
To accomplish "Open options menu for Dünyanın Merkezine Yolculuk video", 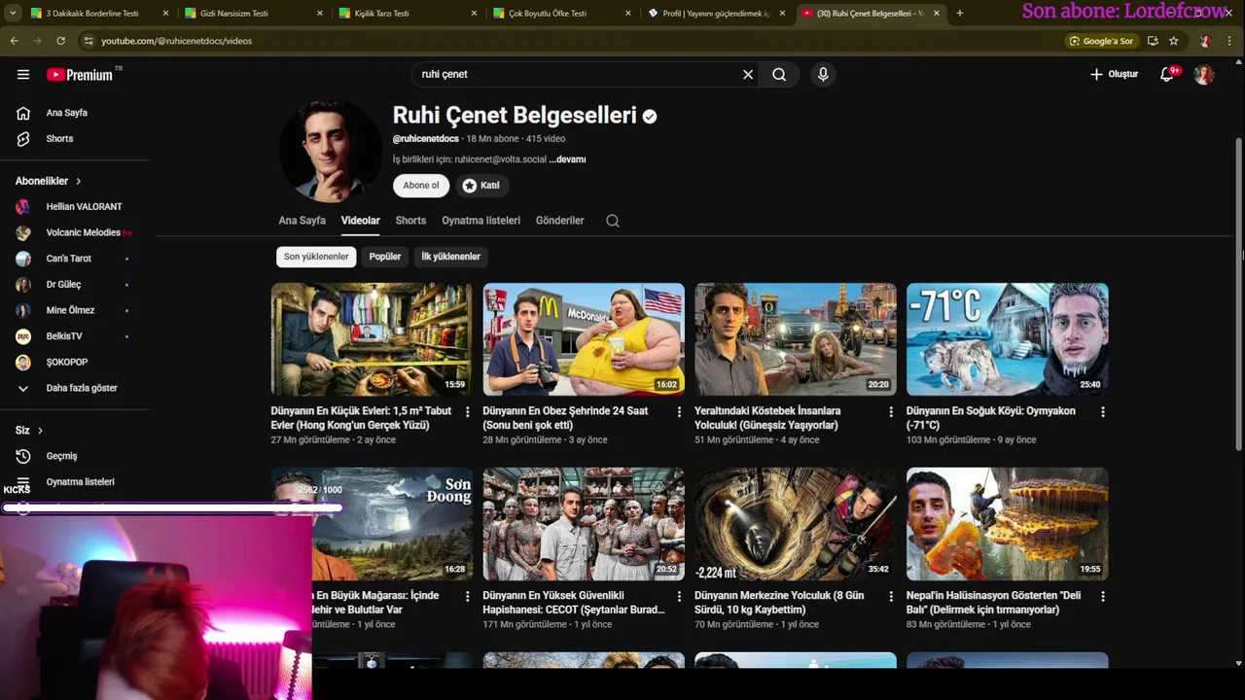I will [891, 597].
